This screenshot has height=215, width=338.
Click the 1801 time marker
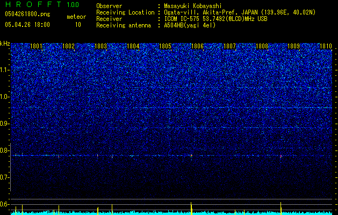click(x=36, y=46)
